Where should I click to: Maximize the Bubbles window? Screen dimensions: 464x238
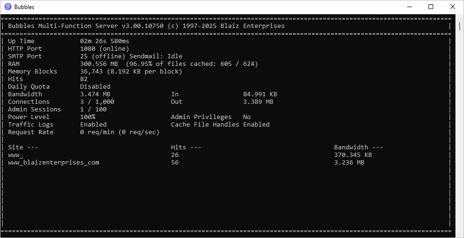coord(431,7)
